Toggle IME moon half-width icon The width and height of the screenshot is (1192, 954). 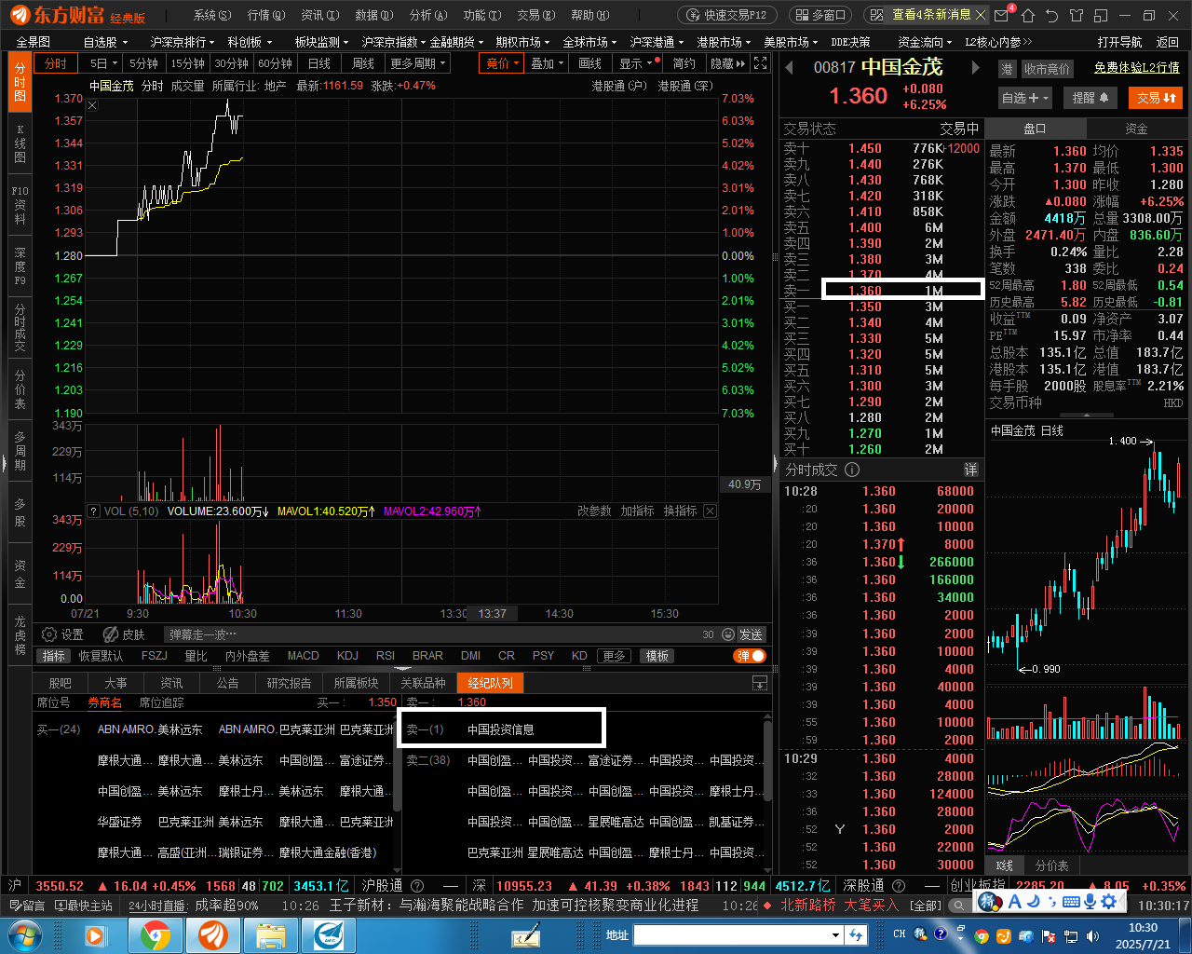1034,902
